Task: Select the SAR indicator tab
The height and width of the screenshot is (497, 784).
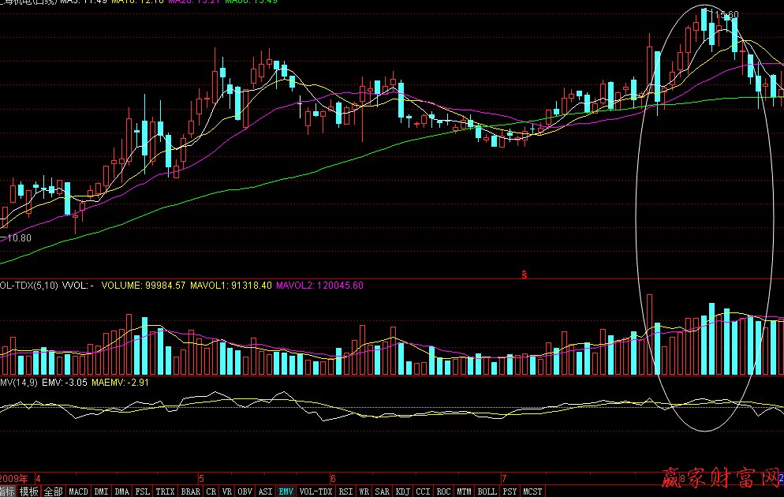Action: [383, 491]
